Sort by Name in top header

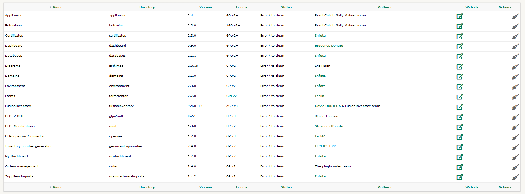pyautogui.click(x=58, y=7)
